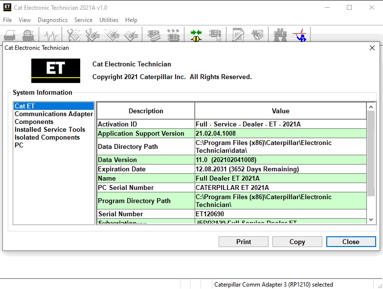Open Logged Event Codes icon
The image size is (383, 289).
click(x=131, y=35)
